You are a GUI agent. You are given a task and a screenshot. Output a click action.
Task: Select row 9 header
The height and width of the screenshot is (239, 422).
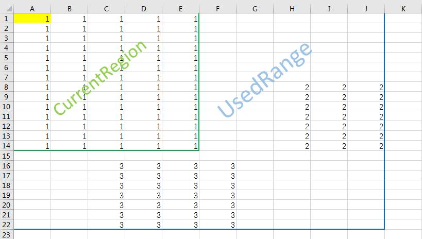(x=7, y=97)
